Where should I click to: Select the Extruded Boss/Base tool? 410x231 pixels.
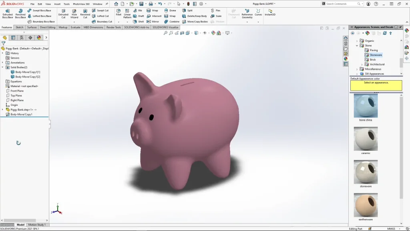tap(7, 14)
